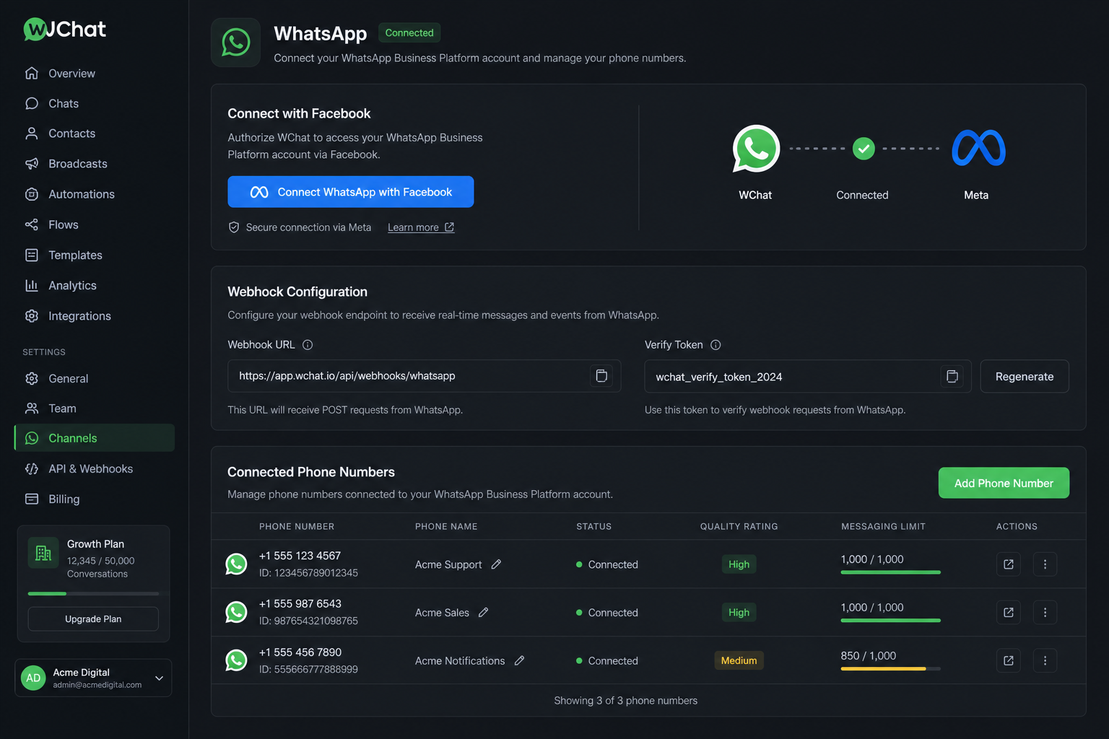Click High quality badge in Acme Sales row
The width and height of the screenshot is (1109, 739).
click(x=739, y=613)
